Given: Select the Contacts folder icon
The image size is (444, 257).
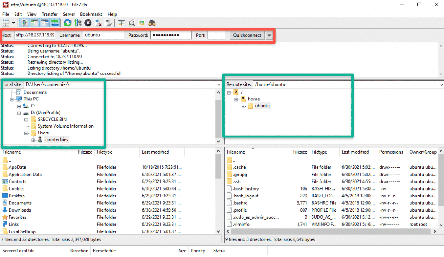Looking at the screenshot, I should coord(5,181).
